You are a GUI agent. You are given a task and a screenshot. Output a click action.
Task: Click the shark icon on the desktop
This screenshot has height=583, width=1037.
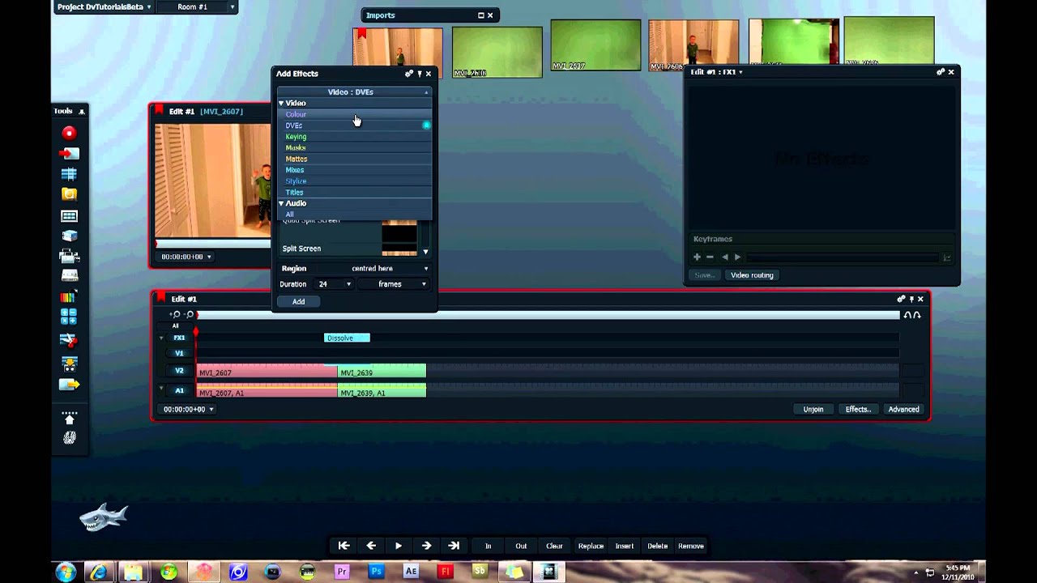coord(104,517)
